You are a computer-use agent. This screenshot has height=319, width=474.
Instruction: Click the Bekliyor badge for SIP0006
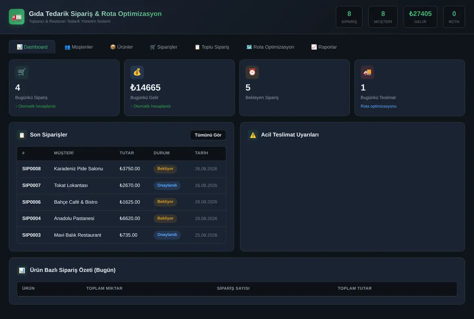pyautogui.click(x=165, y=202)
